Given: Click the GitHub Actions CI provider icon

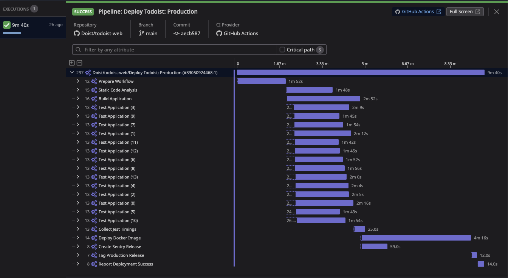Looking at the screenshot, I should (219, 33).
